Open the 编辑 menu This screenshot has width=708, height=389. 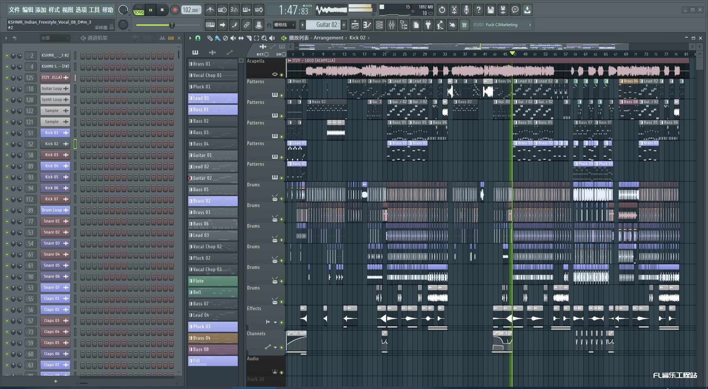(x=28, y=10)
